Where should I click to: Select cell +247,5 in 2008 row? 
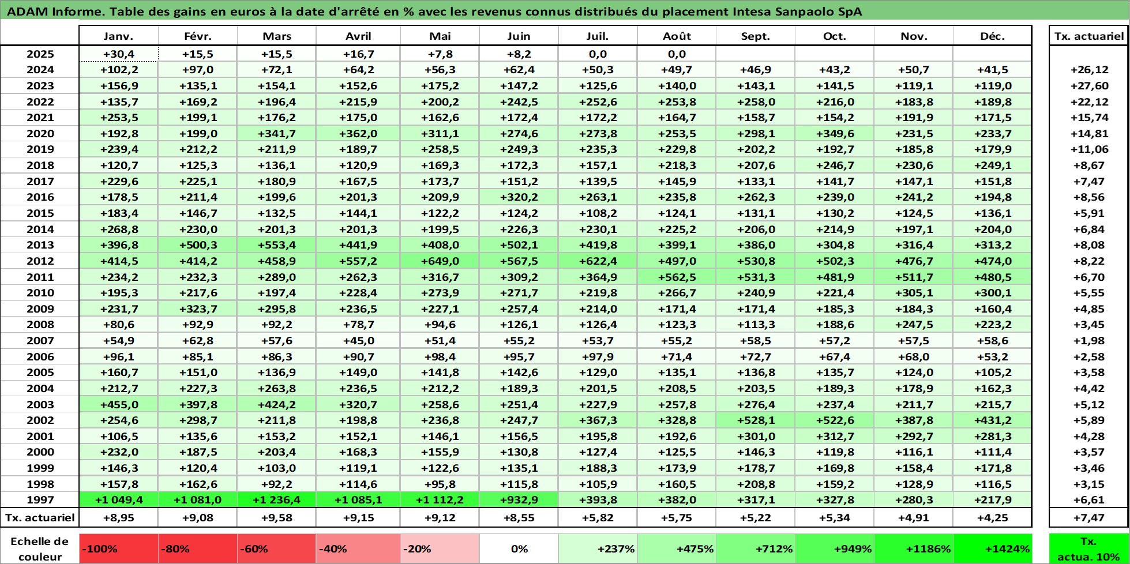click(914, 324)
